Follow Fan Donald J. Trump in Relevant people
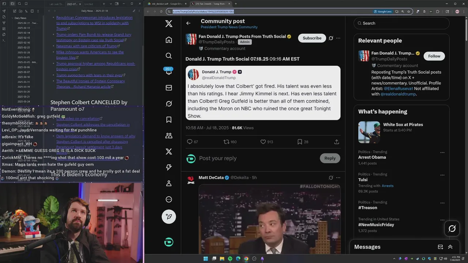The width and height of the screenshot is (468, 263). pos(434,56)
